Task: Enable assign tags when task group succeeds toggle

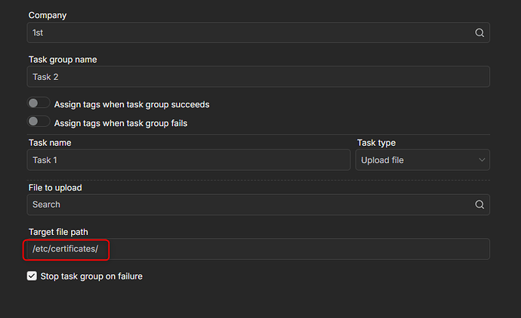Action: coord(39,103)
